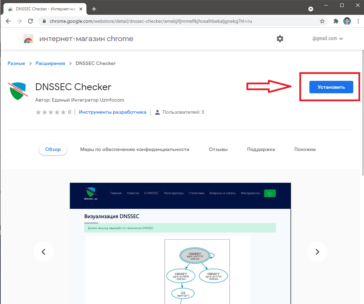Maximize the Chrome window
364x304 pixels.
(342, 5)
